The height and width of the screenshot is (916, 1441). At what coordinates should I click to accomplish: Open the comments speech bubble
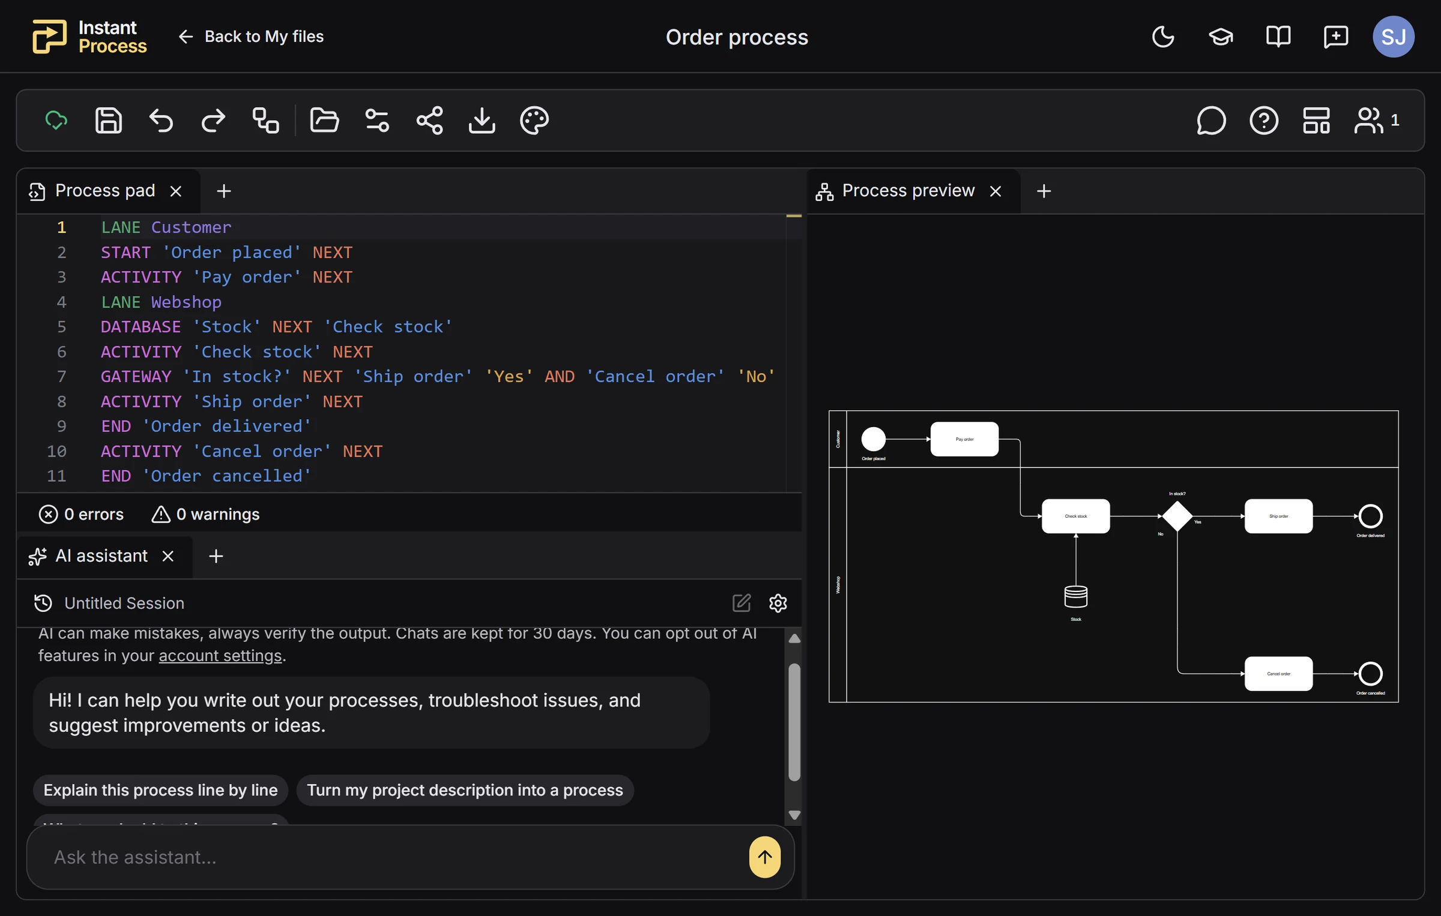click(x=1211, y=121)
